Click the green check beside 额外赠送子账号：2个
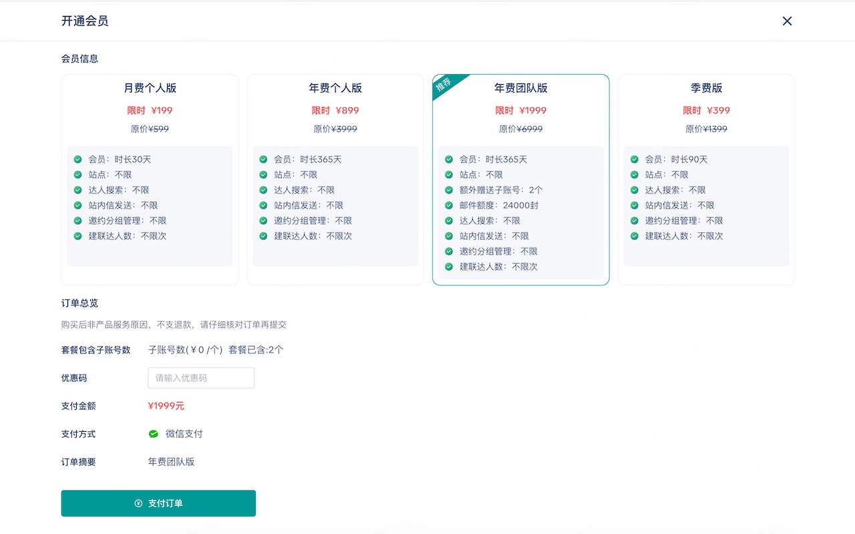Image resolution: width=855 pixels, height=534 pixels. (448, 190)
